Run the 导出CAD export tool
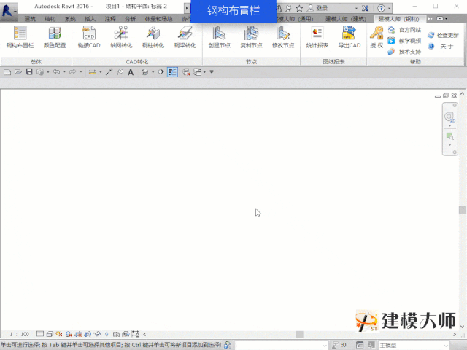 click(x=350, y=37)
